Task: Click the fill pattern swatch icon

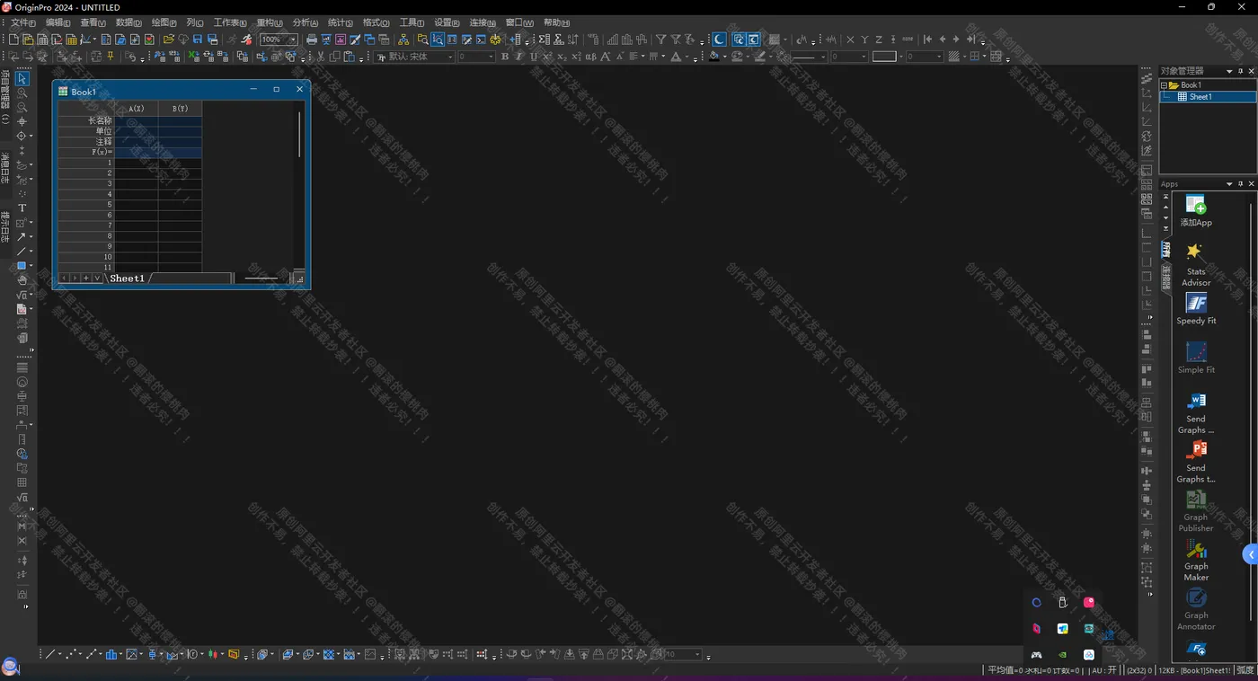Action: pyautogui.click(x=954, y=57)
